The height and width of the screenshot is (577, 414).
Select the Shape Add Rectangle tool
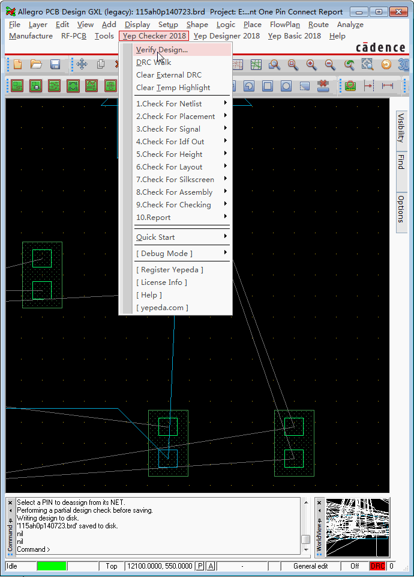click(x=268, y=86)
